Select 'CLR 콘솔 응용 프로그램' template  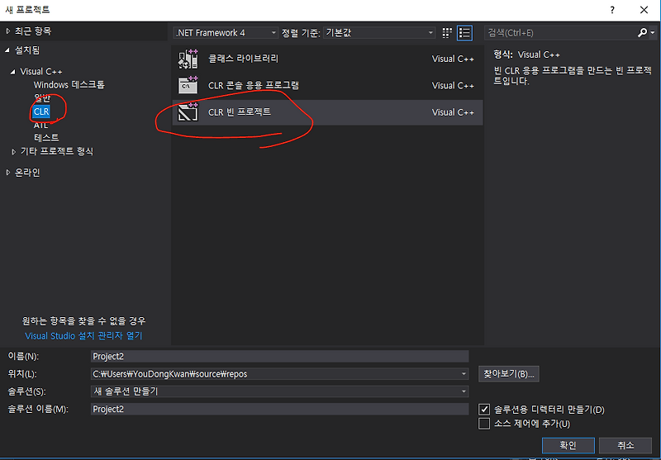(327, 85)
